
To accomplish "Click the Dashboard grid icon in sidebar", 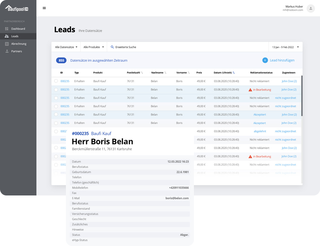I will (7, 29).
